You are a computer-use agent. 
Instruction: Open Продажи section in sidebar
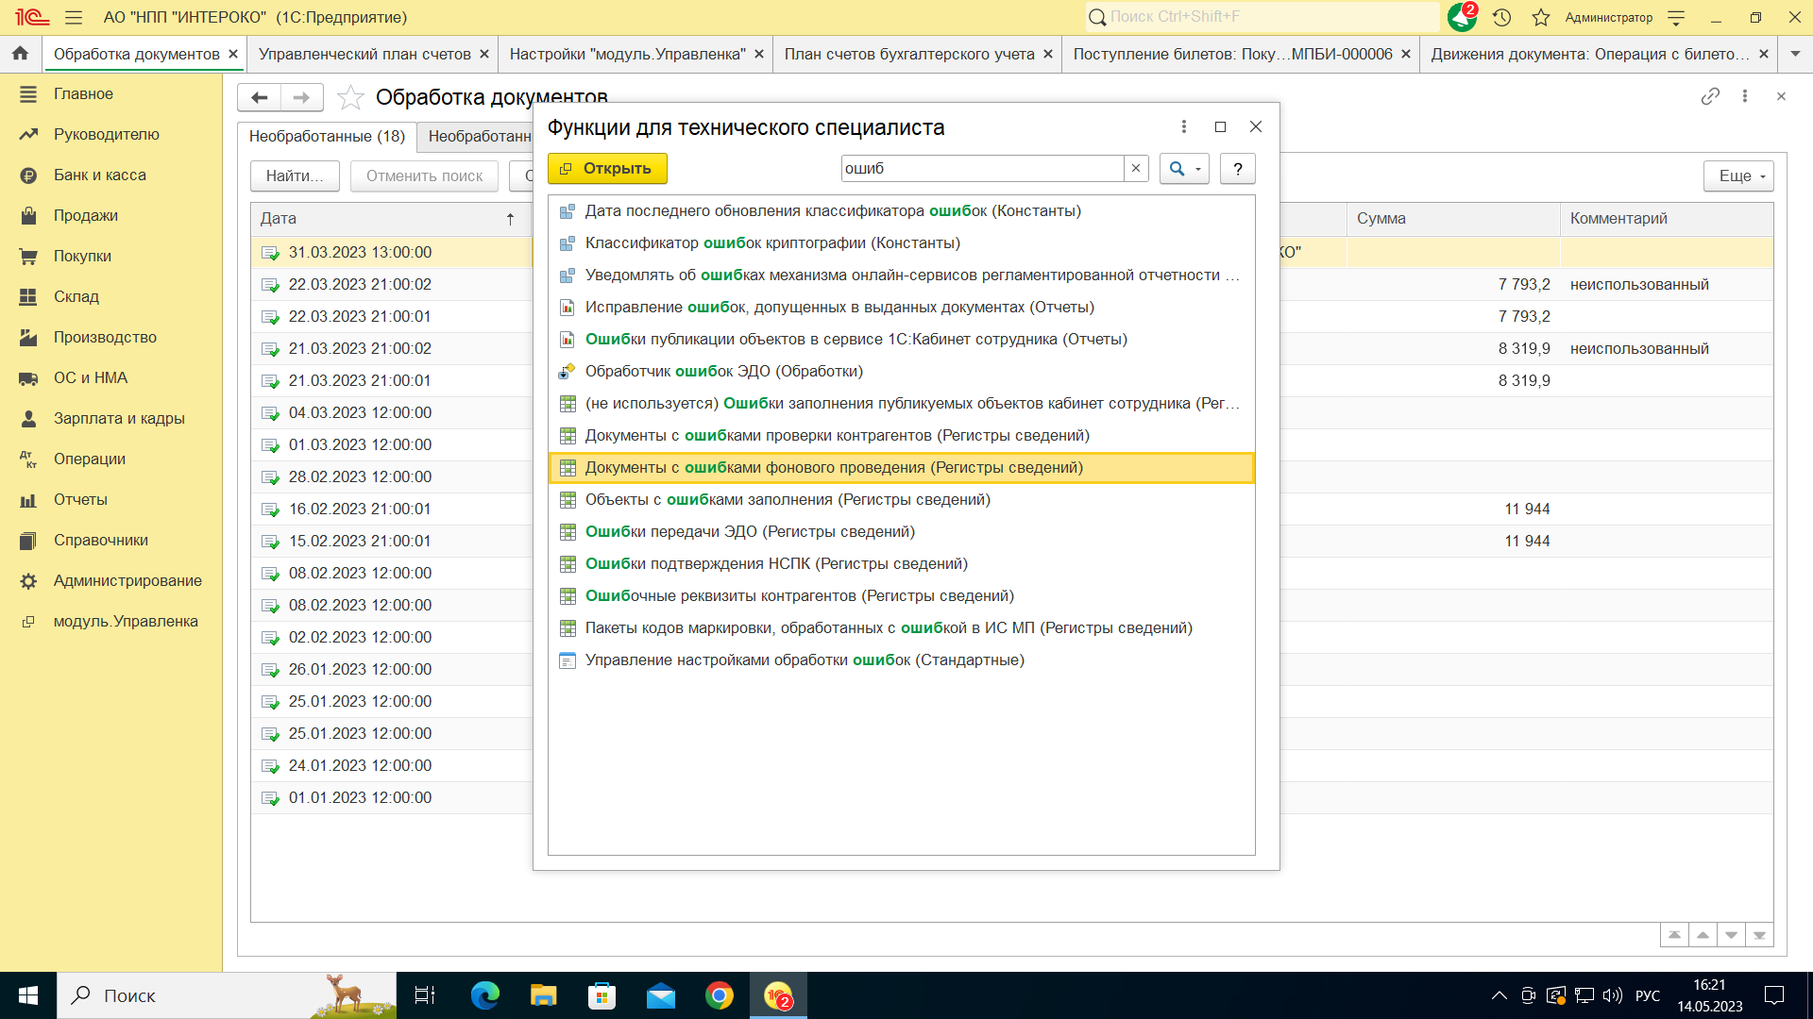tap(86, 215)
